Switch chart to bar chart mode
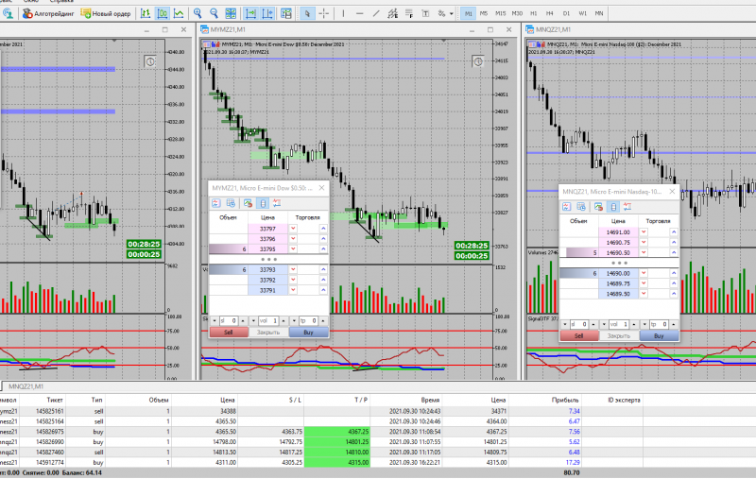Screen dimensions: 756x479 click(x=146, y=13)
